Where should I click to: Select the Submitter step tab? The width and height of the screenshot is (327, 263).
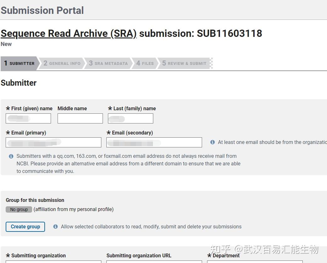click(x=19, y=63)
